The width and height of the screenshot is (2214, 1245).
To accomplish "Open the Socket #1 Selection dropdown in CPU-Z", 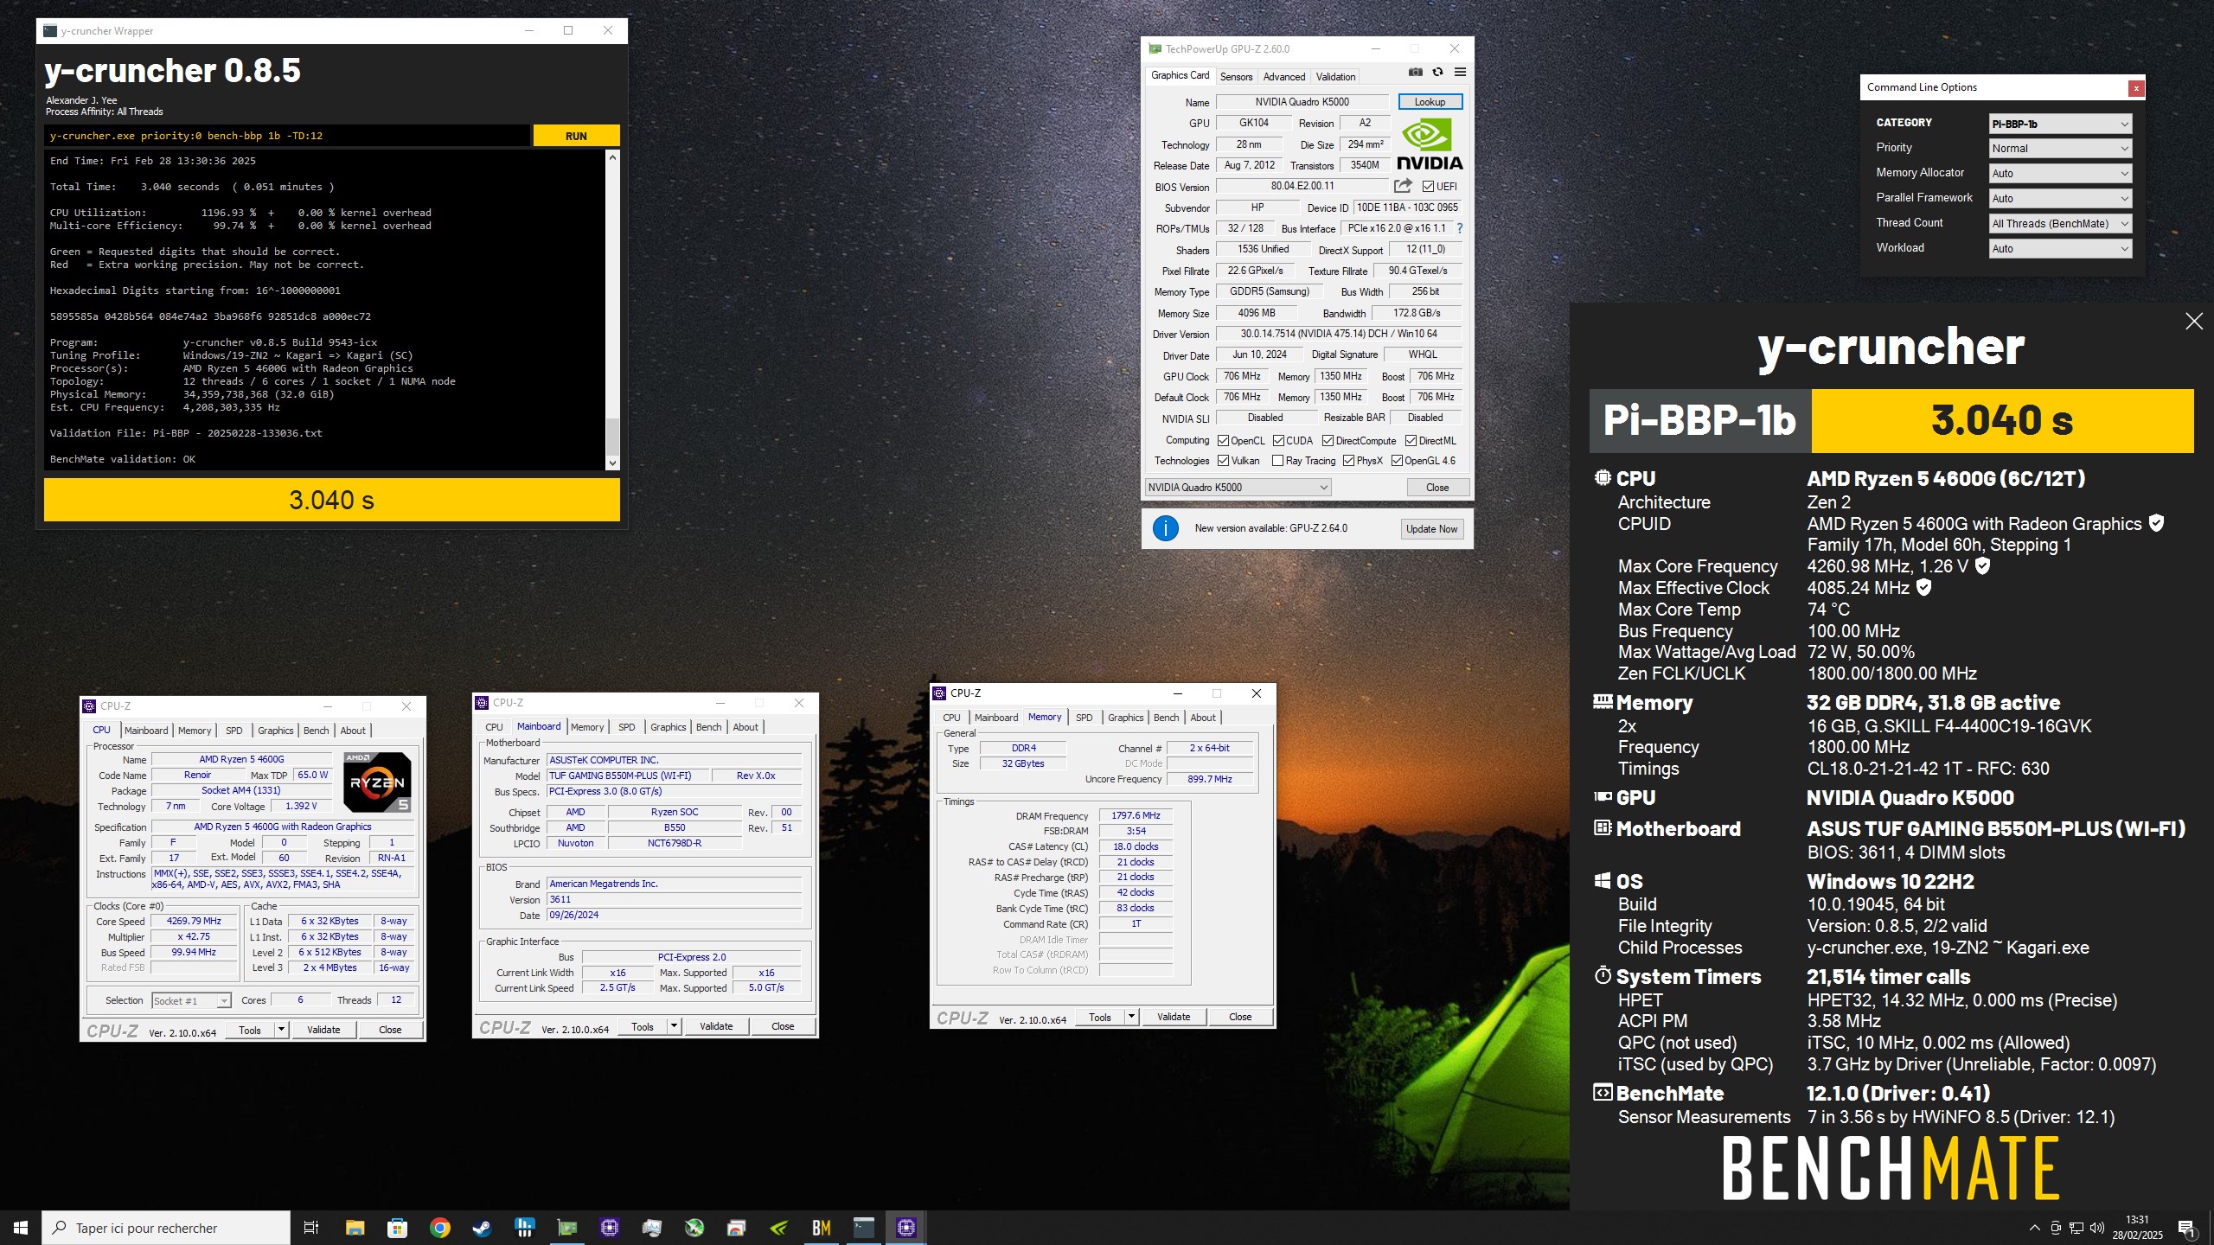I will (x=191, y=1000).
